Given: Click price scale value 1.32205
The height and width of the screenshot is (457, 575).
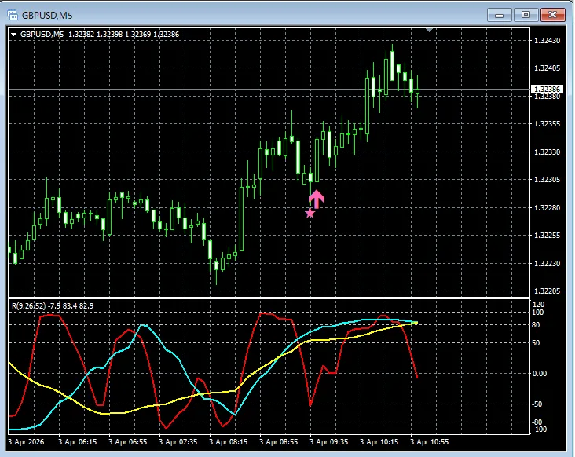Looking at the screenshot, I should [548, 291].
